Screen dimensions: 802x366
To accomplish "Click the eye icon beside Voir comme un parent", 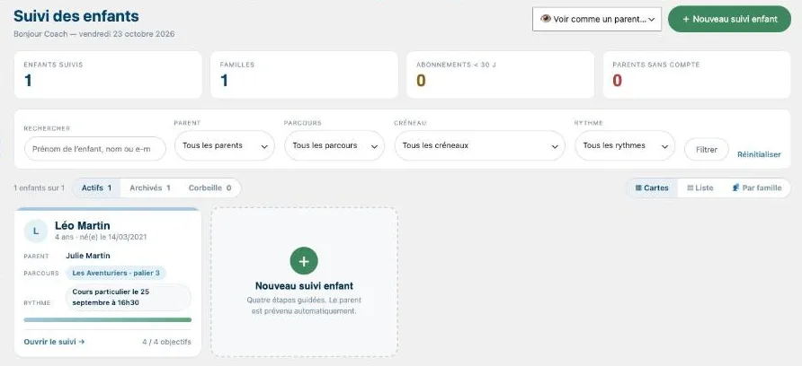I will [546, 19].
